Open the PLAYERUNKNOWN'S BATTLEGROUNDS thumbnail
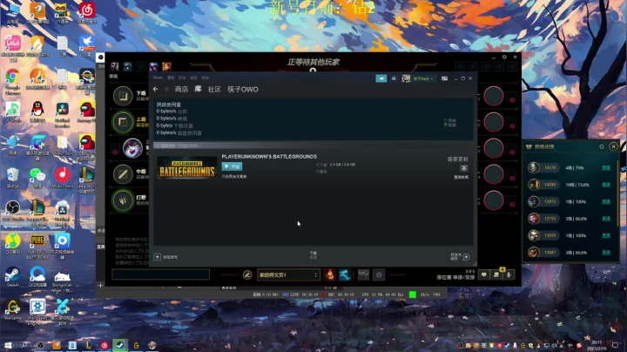Image resolution: width=627 pixels, height=352 pixels. [x=186, y=167]
